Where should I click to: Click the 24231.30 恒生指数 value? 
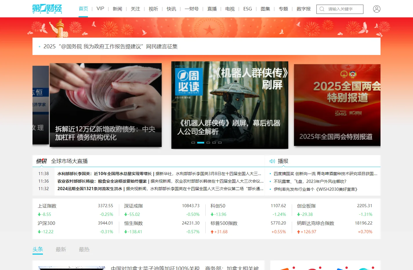191,223
